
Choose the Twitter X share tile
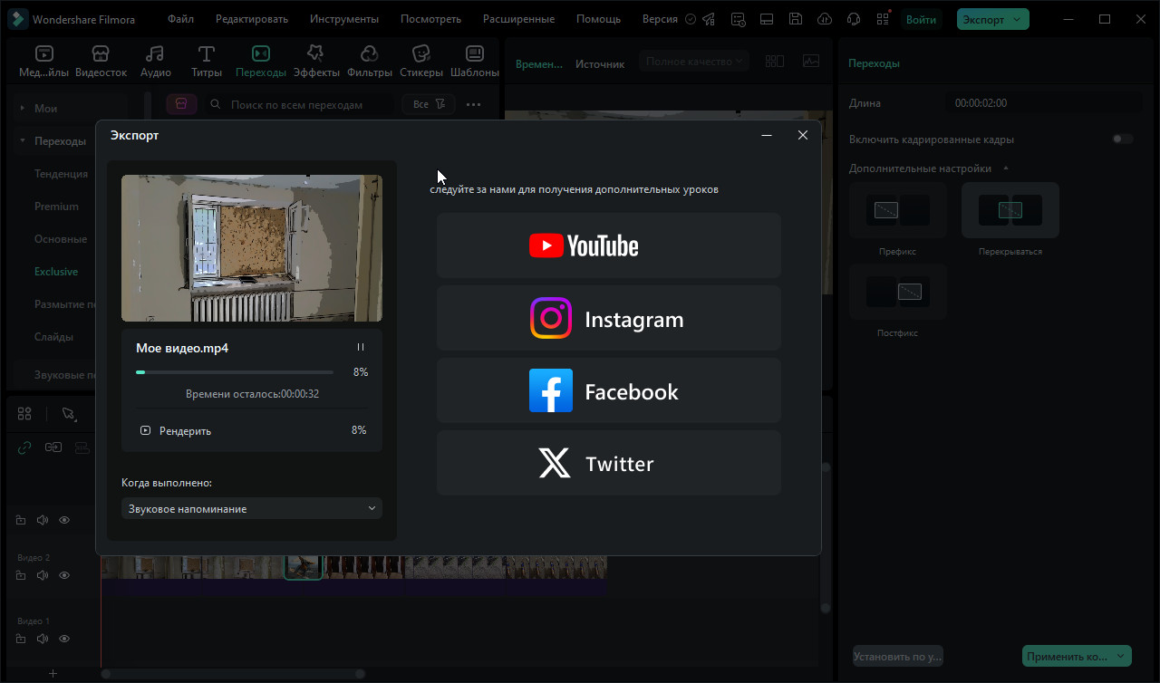(608, 463)
